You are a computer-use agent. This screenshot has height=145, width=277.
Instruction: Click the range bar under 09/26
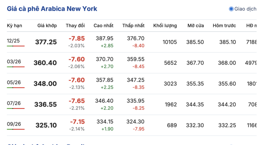pos(16,130)
